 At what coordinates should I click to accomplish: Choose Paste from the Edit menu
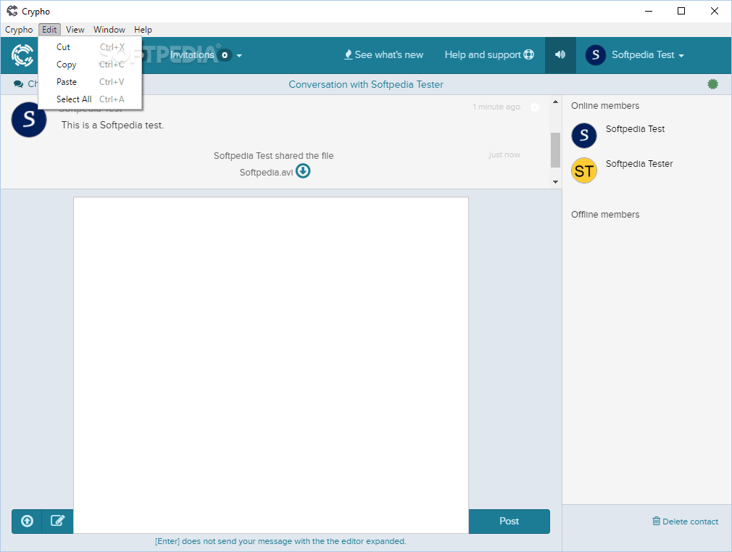(x=90, y=82)
